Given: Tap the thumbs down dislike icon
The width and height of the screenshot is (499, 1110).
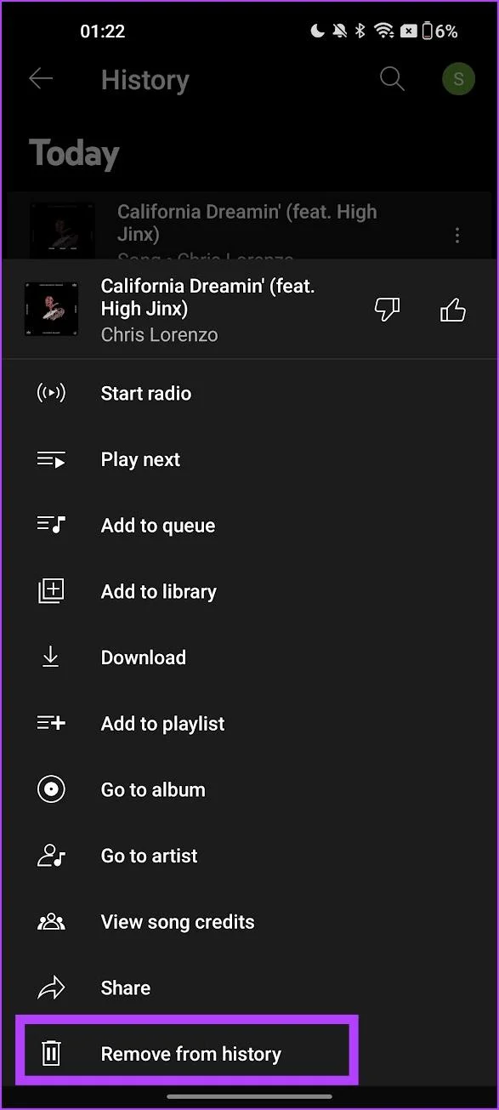Looking at the screenshot, I should tap(387, 310).
